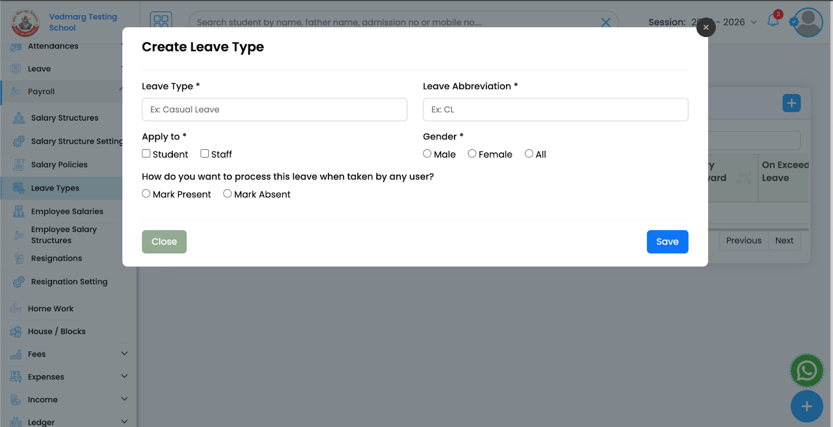Image resolution: width=833 pixels, height=427 pixels.
Task: Open Salary Policies in sidebar
Action: tap(59, 165)
